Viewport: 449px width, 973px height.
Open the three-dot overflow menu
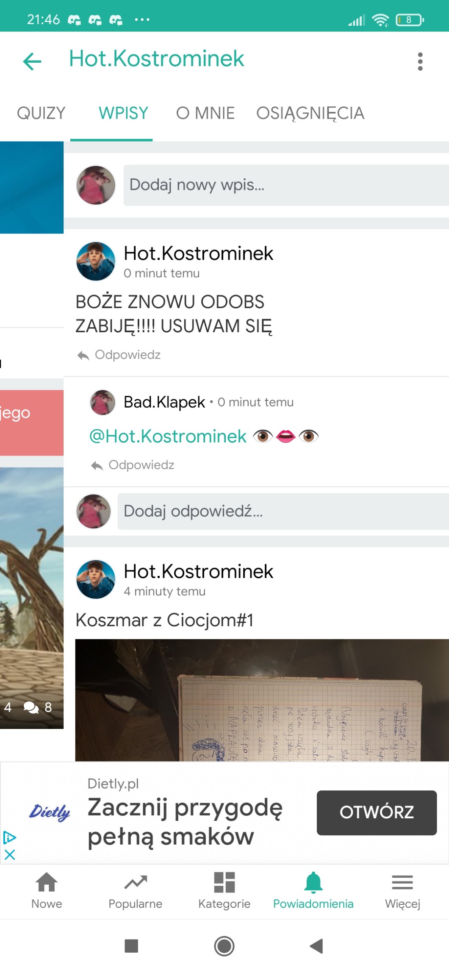click(420, 61)
